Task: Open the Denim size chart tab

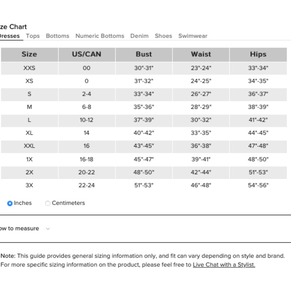Action: 139,36
